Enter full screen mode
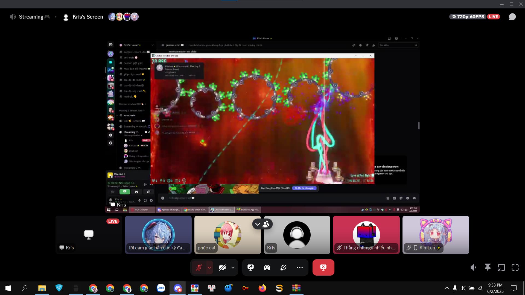Screen dimensions: 525x295 pos(515,267)
